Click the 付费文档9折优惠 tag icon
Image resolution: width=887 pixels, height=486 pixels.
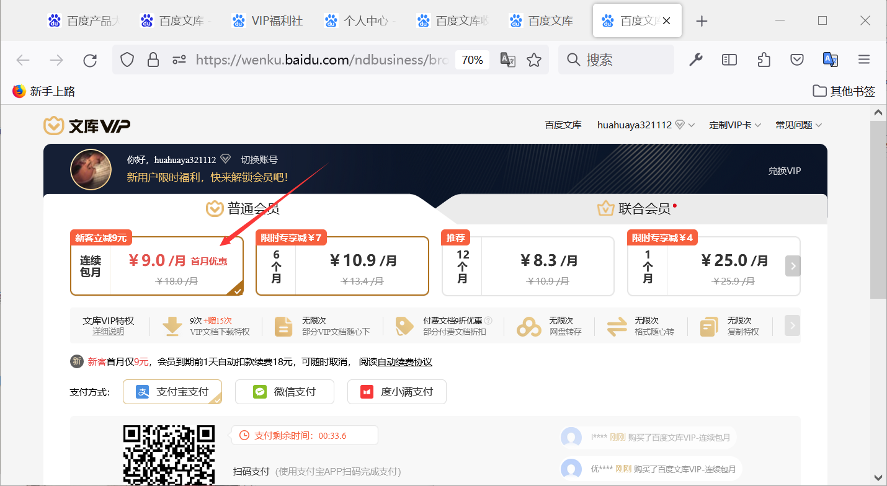click(406, 325)
